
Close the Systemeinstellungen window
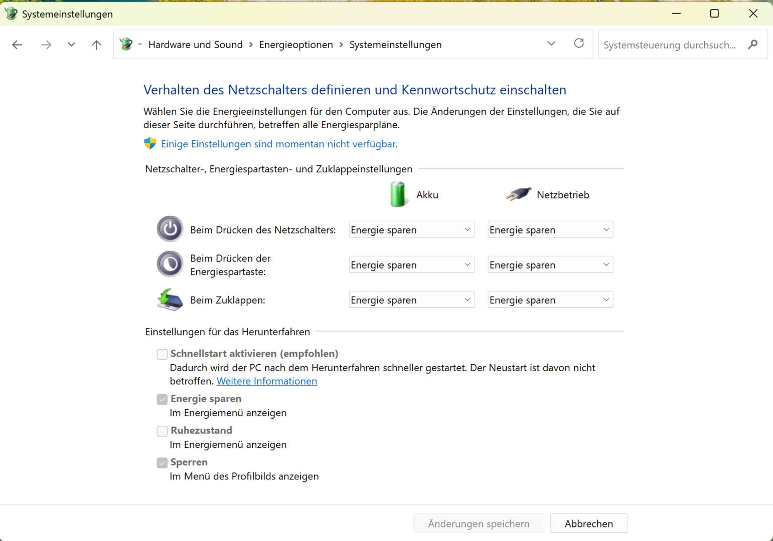(x=753, y=14)
